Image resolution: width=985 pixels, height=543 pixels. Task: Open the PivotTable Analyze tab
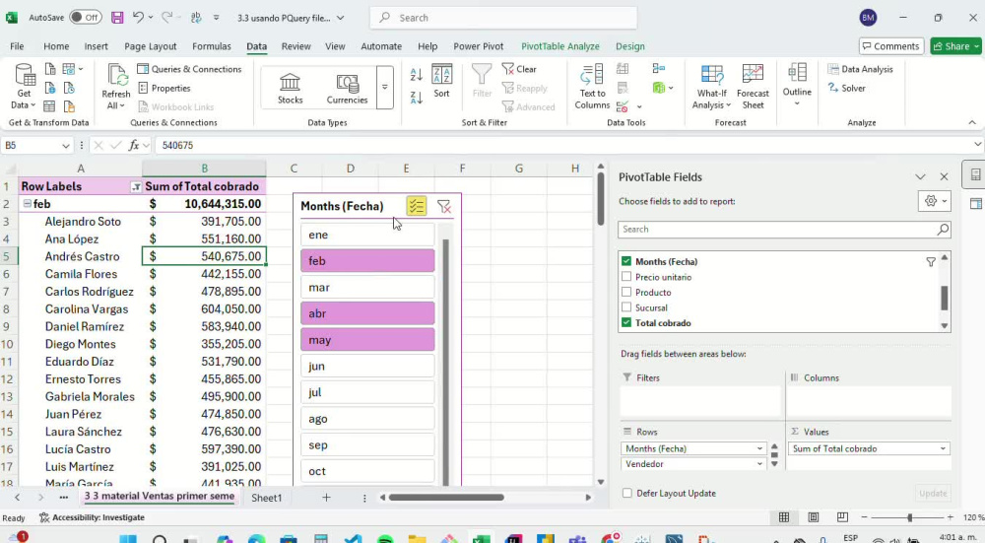pyautogui.click(x=559, y=46)
